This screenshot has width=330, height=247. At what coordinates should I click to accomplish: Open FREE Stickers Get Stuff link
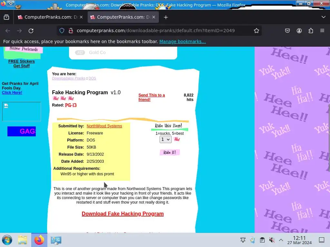click(22, 64)
